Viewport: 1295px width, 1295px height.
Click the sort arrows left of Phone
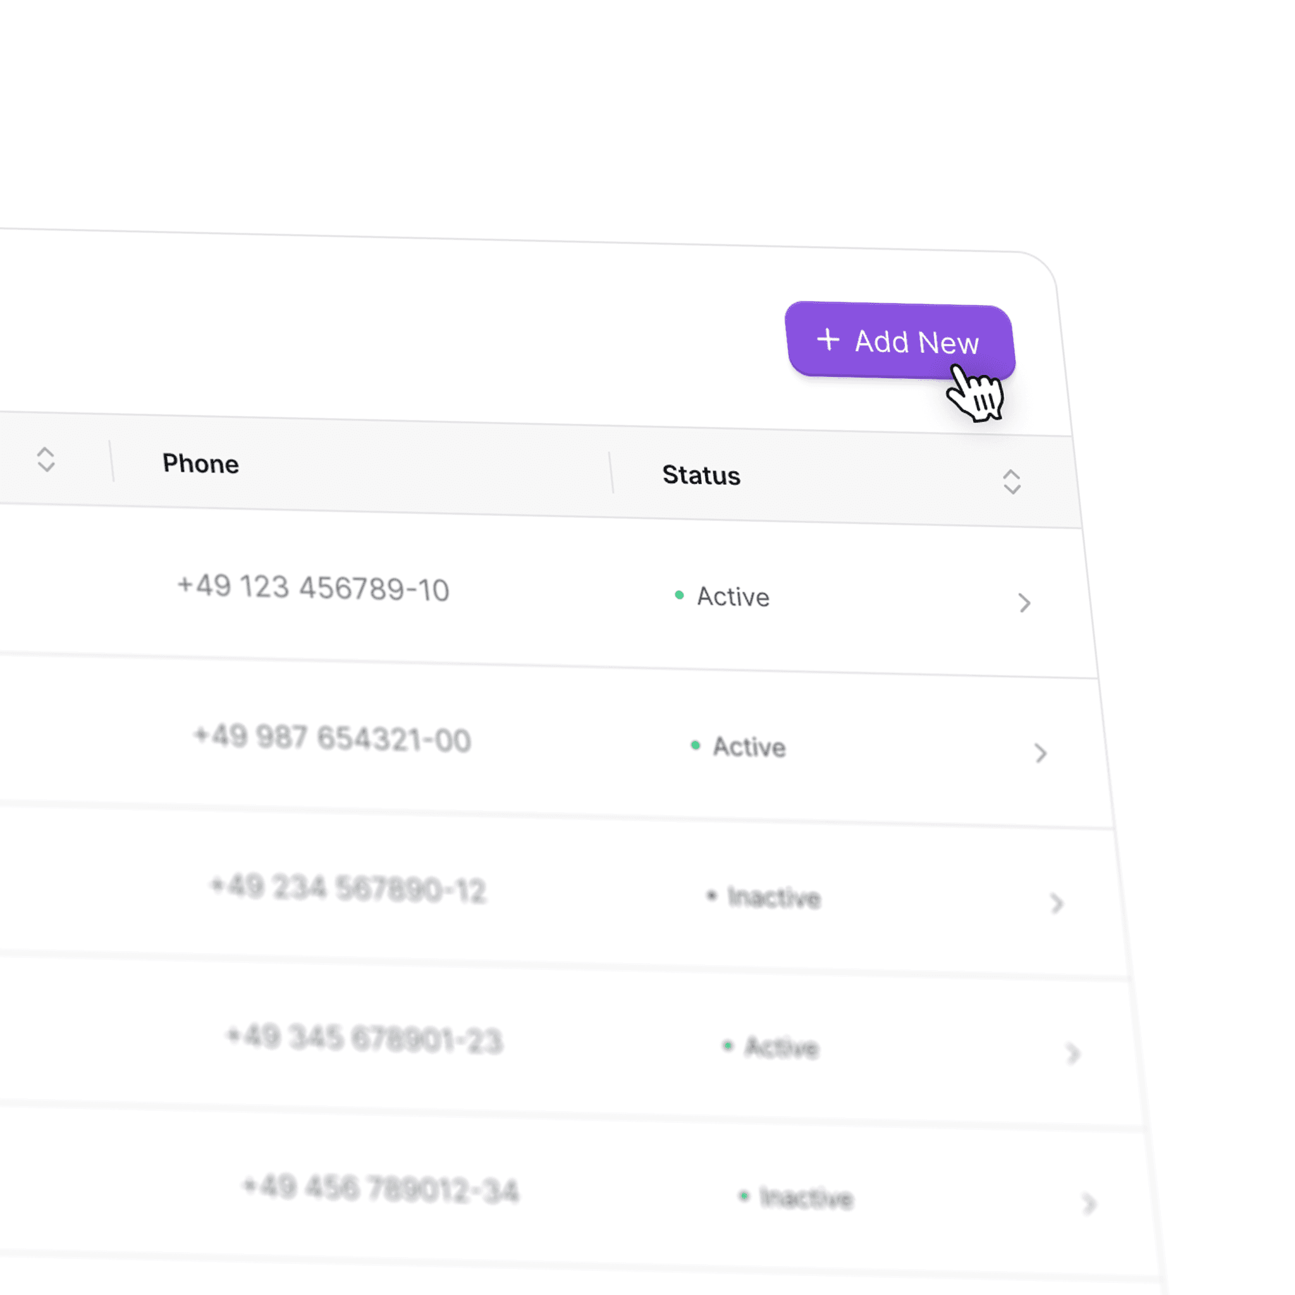46,459
